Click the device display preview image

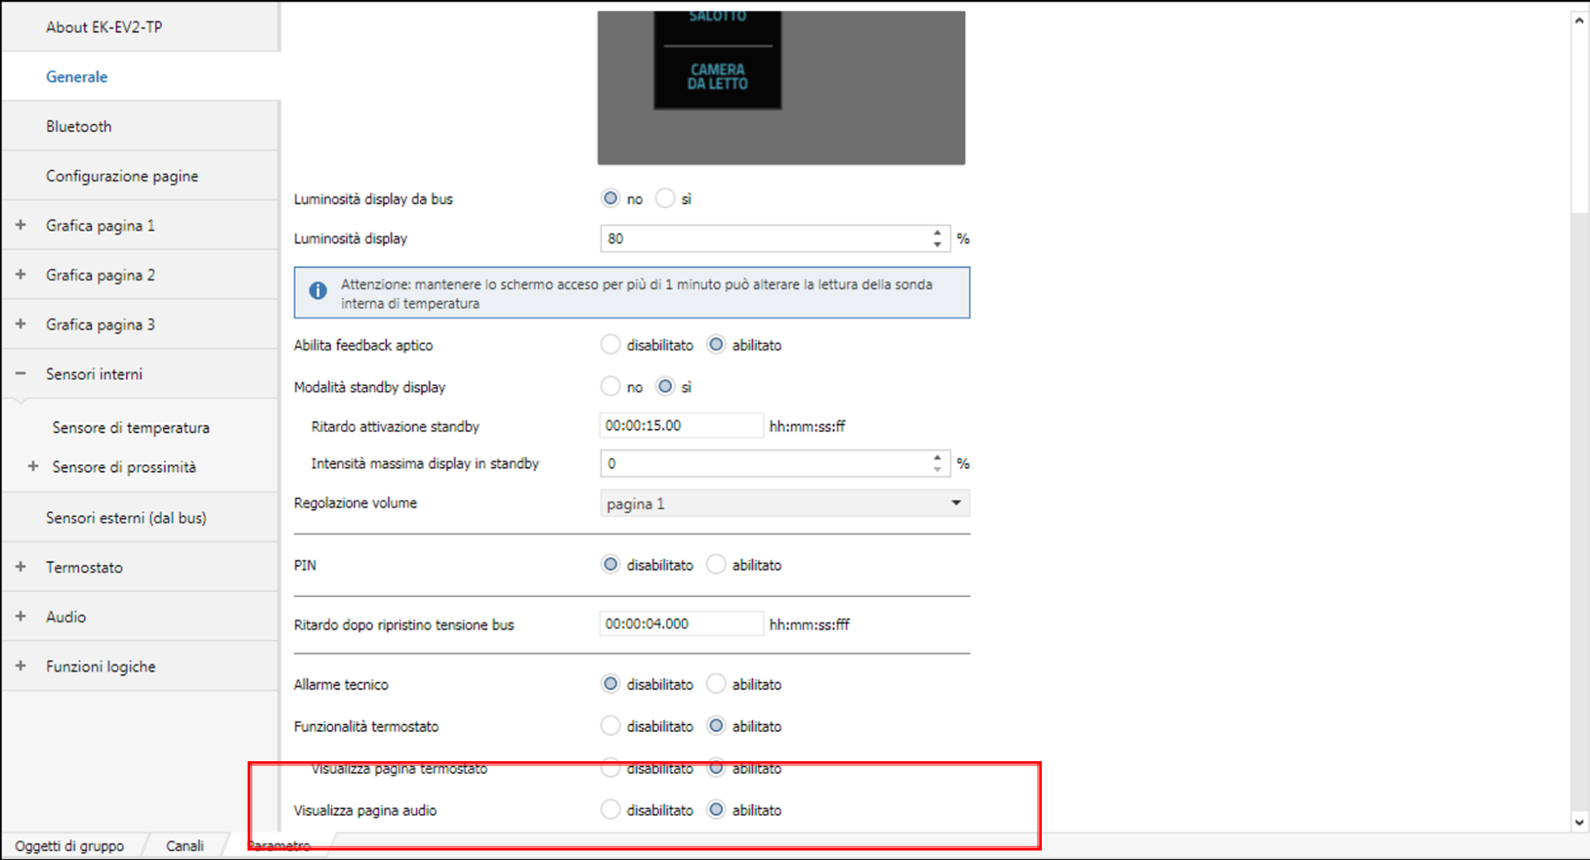tap(781, 87)
